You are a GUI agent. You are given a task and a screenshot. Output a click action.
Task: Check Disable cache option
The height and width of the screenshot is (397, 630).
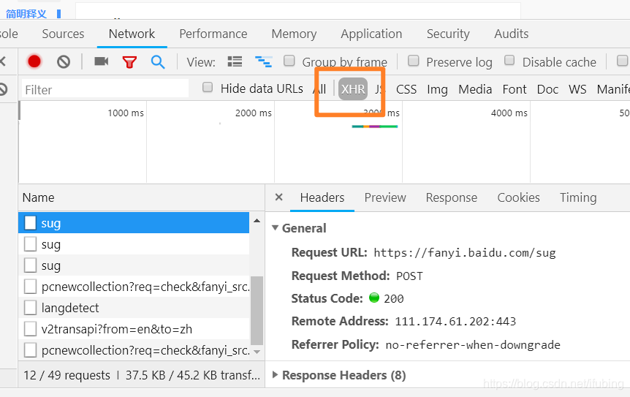(509, 60)
